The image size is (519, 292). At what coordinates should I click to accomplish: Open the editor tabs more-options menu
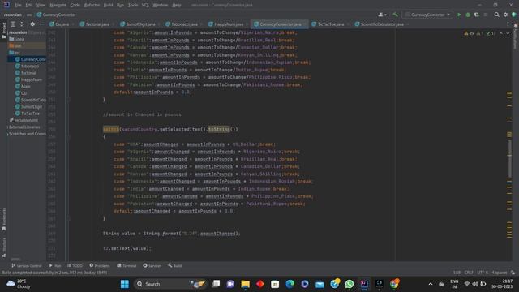(x=508, y=24)
